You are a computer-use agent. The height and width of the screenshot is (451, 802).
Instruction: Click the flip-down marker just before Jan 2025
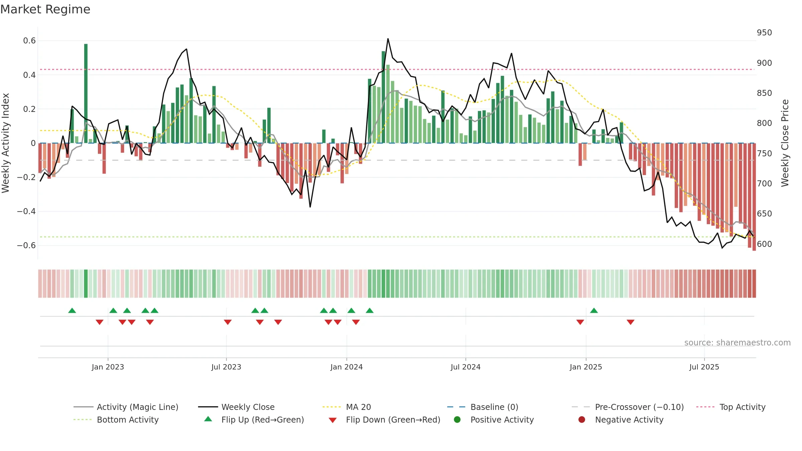point(580,322)
